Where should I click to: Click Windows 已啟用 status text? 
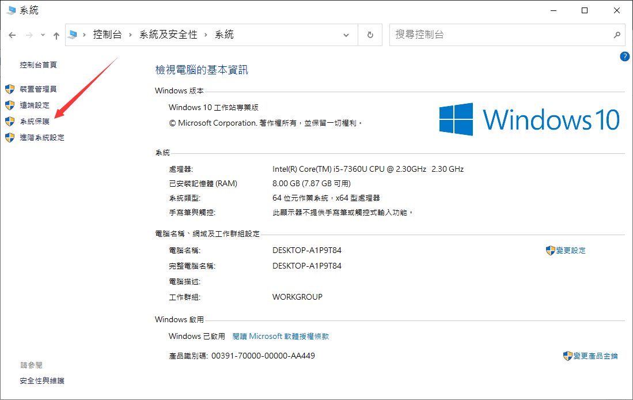pyautogui.click(x=196, y=336)
